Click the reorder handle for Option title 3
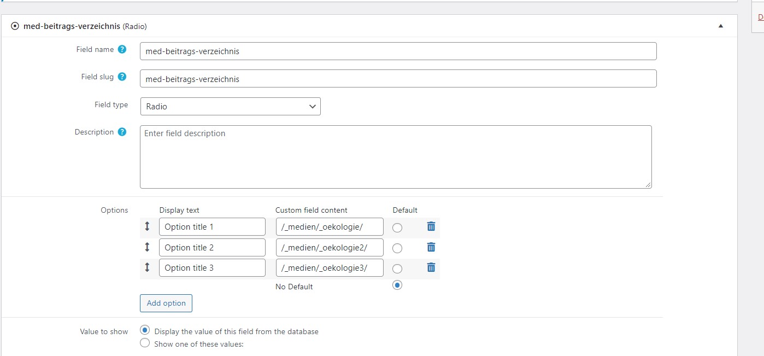The image size is (764, 356). point(147,267)
